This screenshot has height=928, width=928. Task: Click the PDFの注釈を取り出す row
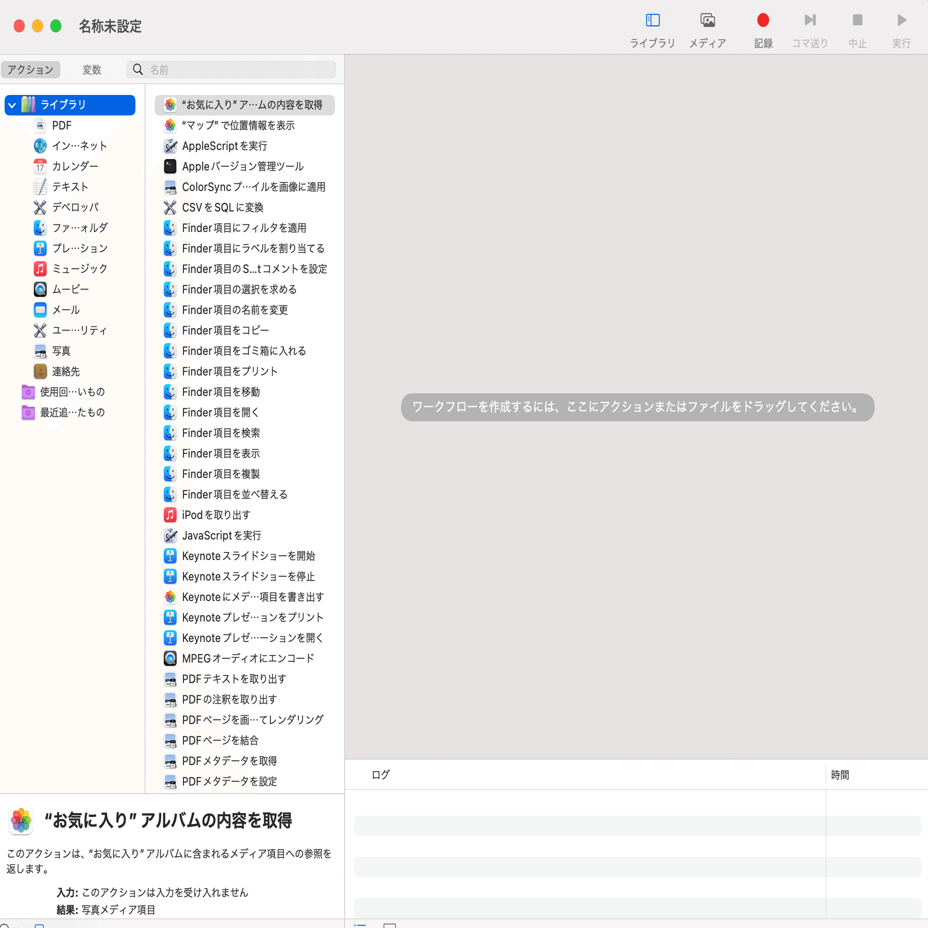245,700
